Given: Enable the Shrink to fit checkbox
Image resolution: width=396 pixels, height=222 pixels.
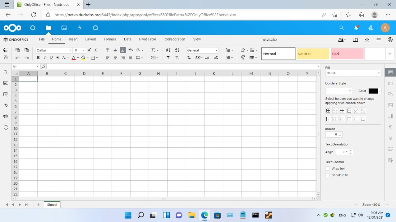Looking at the screenshot, I should pyautogui.click(x=327, y=175).
